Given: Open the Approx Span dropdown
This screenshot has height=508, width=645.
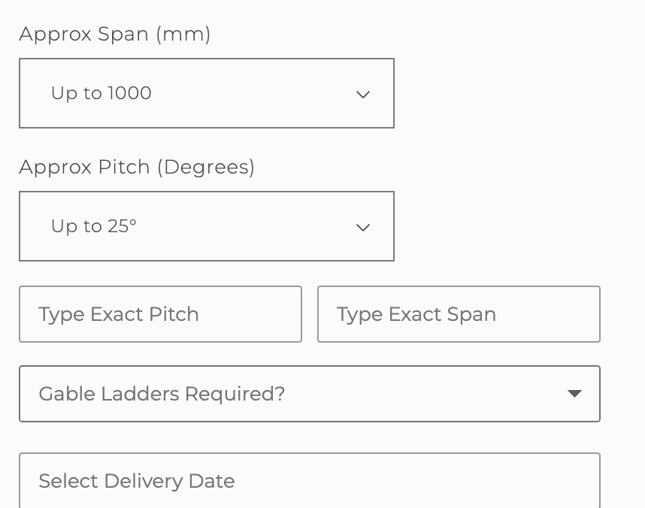Looking at the screenshot, I should 206,93.
